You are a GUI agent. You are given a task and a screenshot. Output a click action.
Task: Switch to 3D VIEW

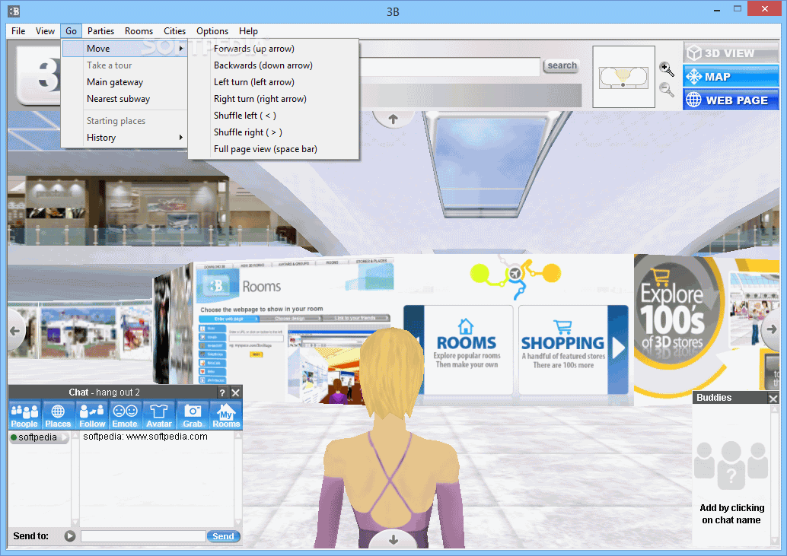[x=731, y=52]
